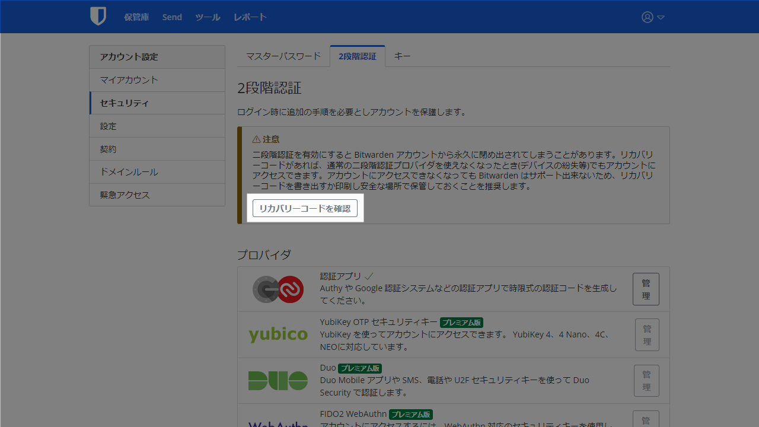Select the 2段階認証 tab

(x=358, y=56)
